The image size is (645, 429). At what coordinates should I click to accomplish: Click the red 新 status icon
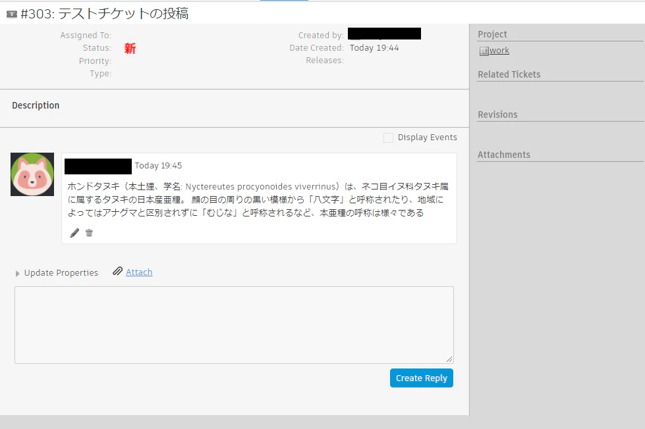[130, 49]
